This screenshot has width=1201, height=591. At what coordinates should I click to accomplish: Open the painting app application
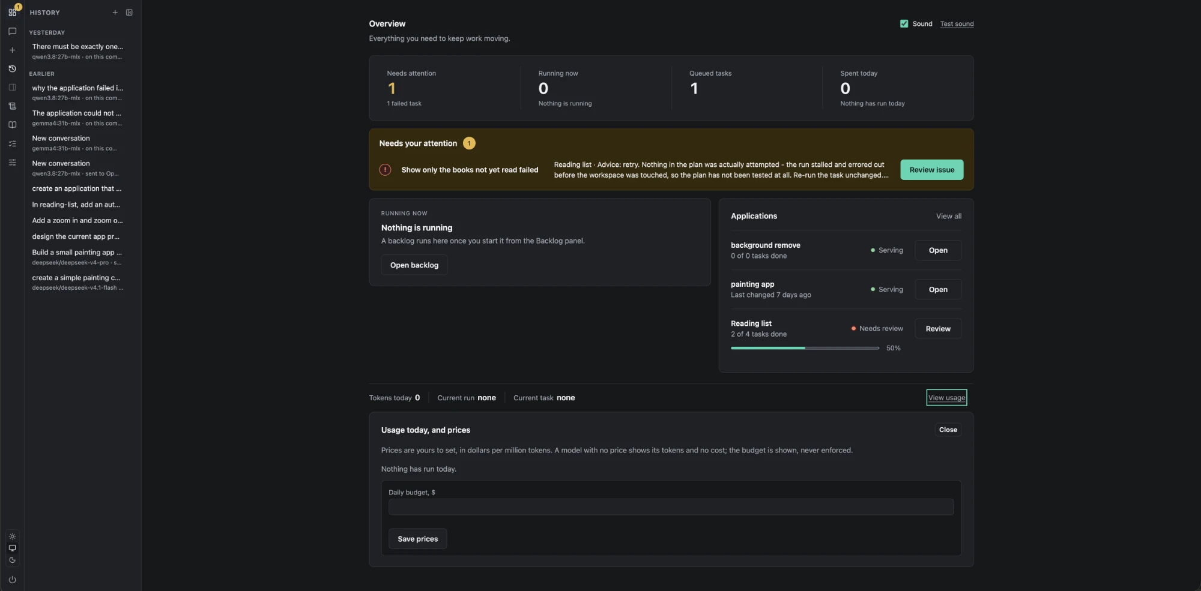pyautogui.click(x=938, y=289)
